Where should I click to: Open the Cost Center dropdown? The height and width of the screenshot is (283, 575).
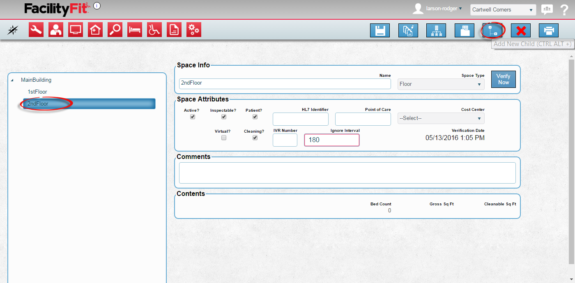441,118
